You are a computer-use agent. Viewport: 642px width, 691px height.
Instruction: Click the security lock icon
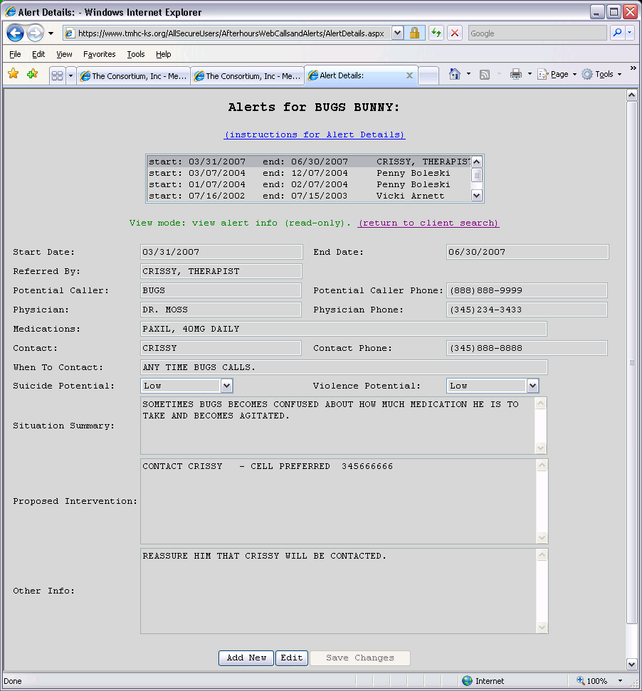pos(415,33)
